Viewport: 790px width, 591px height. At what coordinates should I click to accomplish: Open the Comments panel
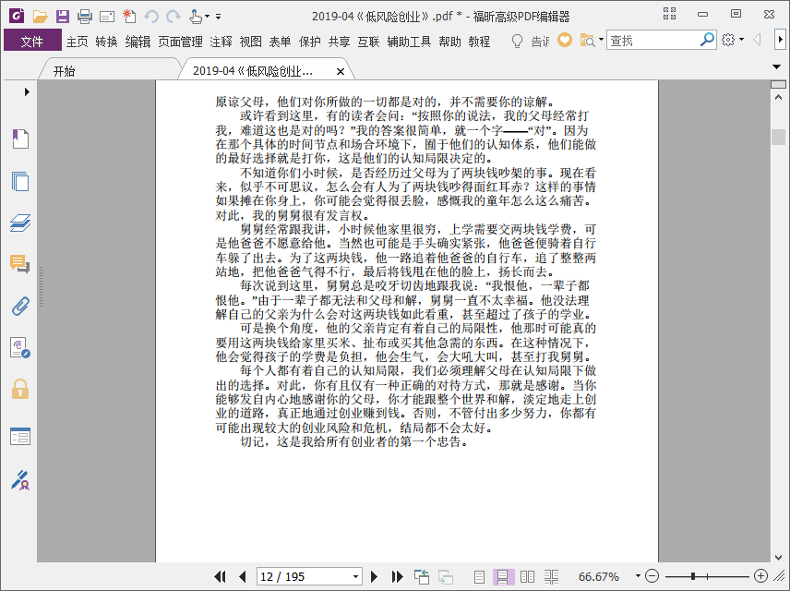(x=20, y=264)
